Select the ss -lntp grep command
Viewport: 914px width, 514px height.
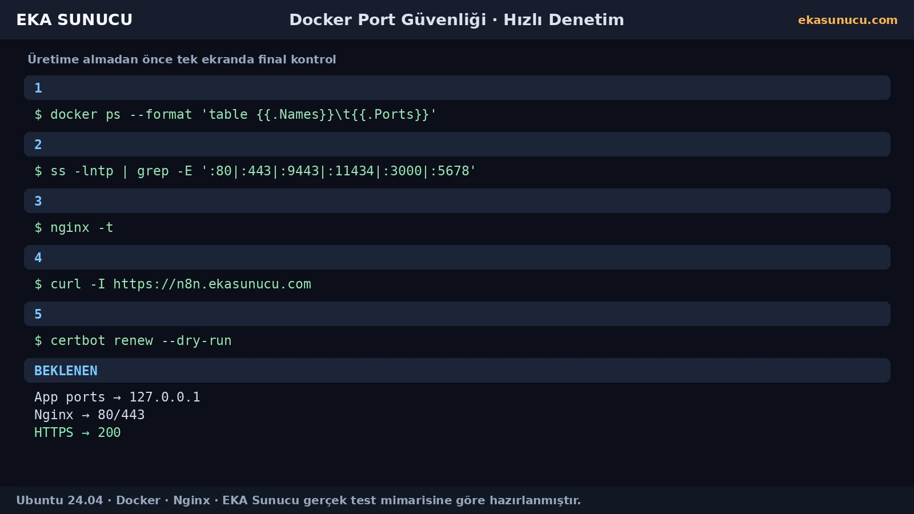255,171
